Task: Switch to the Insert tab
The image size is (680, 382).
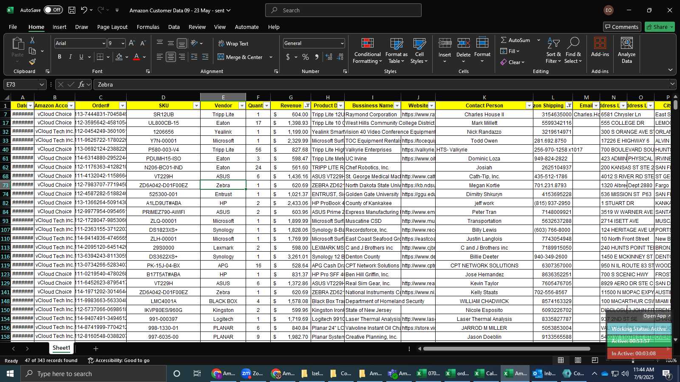Action: [x=59, y=27]
